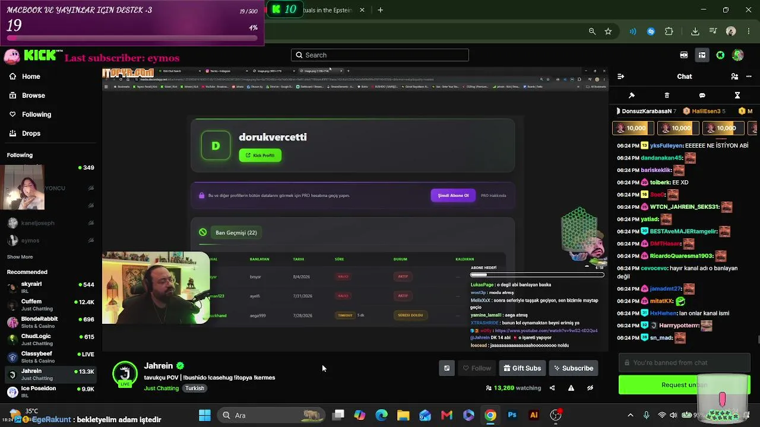Screen dimensions: 760x427
Task: Open the Kick logo home link
Action: (x=40, y=56)
